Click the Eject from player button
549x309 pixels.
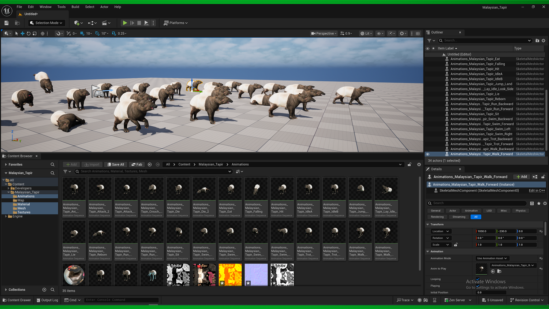(146, 23)
